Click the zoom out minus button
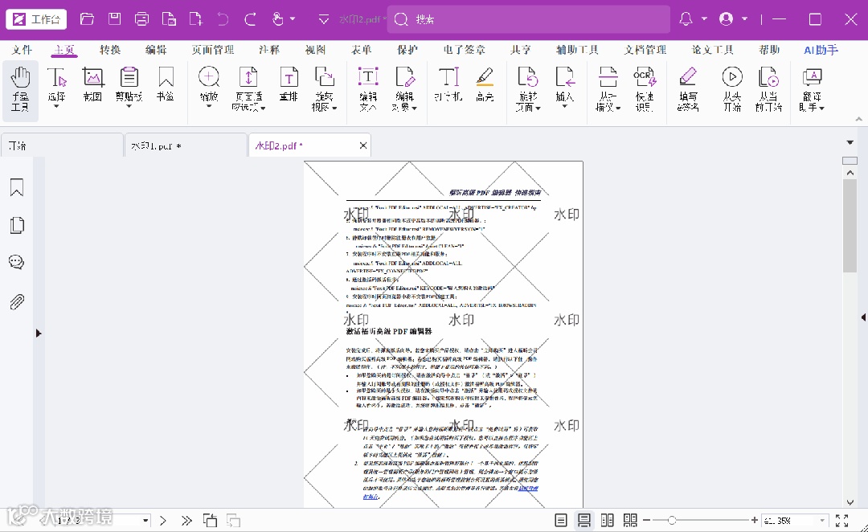 (646, 521)
